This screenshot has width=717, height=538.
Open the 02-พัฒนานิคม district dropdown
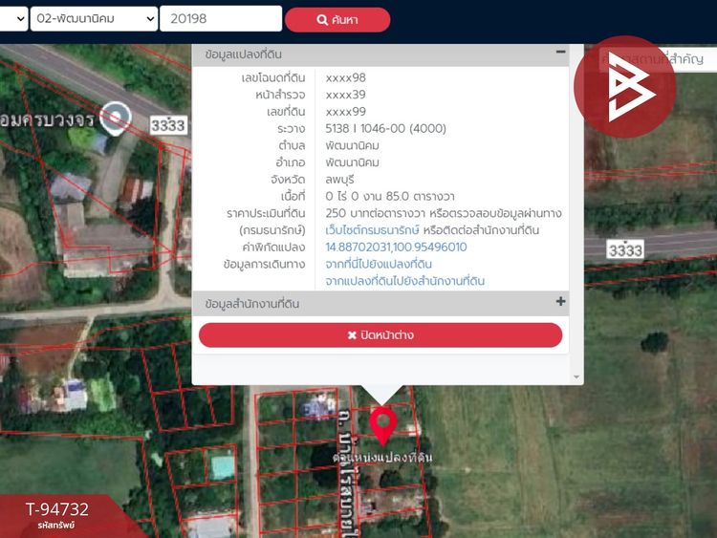(93, 19)
